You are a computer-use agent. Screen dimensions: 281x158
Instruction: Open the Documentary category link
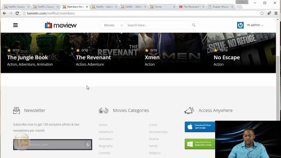coord(159,132)
